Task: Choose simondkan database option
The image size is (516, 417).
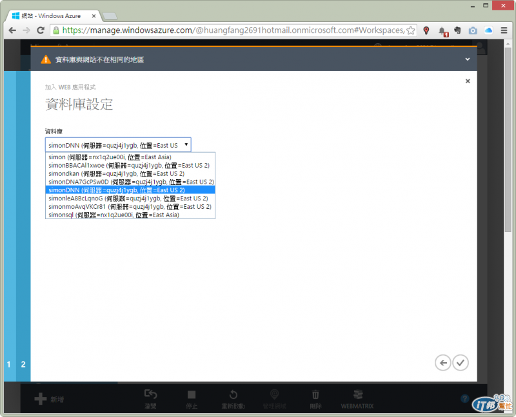Action: tap(130, 173)
